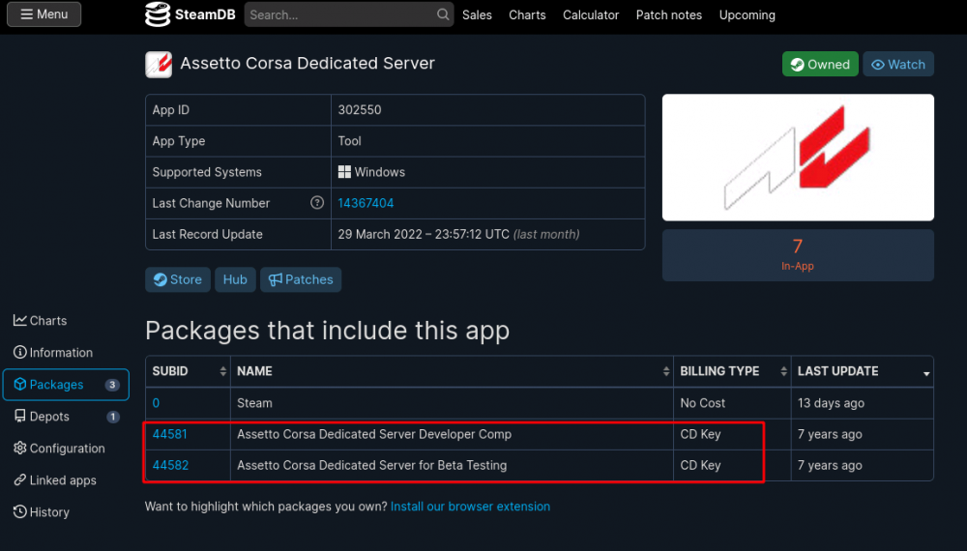Open the Sales page
967x551 pixels.
coord(477,14)
